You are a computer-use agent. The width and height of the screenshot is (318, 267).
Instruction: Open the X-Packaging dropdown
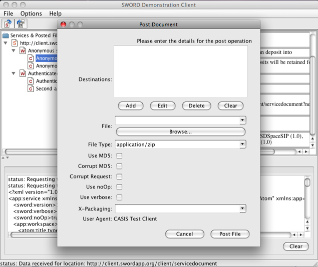click(242, 208)
